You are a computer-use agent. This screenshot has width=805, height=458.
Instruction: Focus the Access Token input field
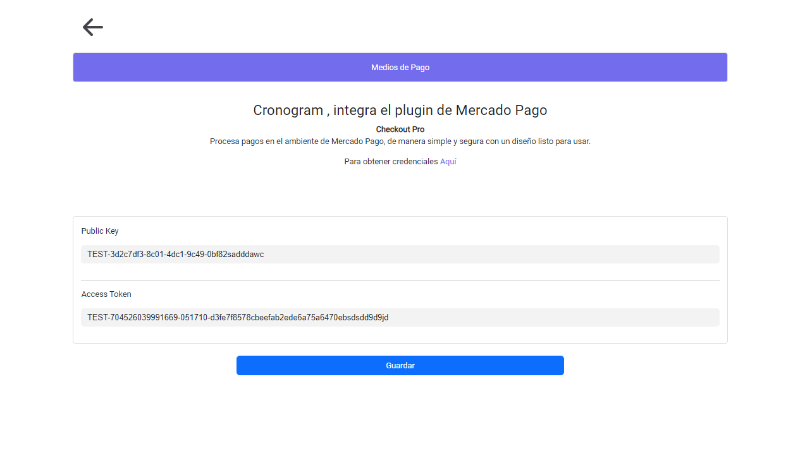click(400, 318)
